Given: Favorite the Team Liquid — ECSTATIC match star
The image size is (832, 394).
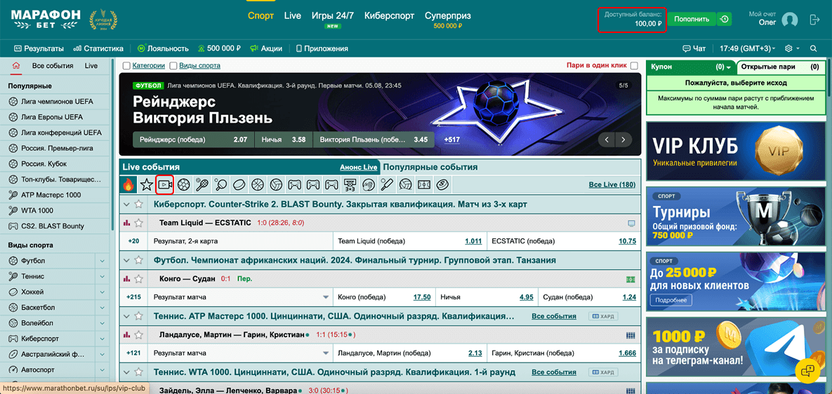Looking at the screenshot, I should 139,223.
